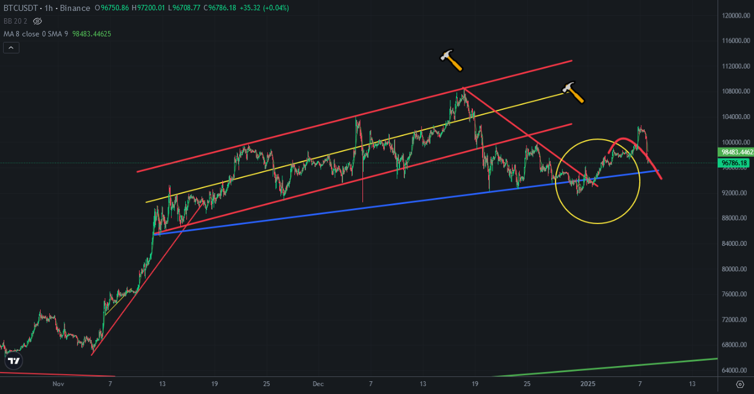Viewport: 754px width, 394px height.
Task: Click the 116000.00 price axis label
Action: point(736,41)
